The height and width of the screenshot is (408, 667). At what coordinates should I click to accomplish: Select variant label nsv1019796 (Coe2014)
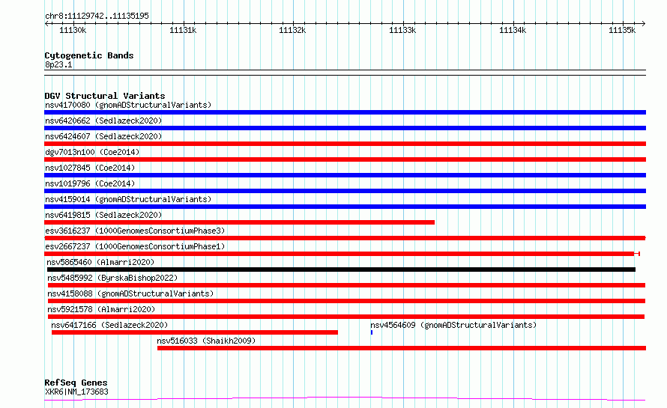tap(90, 183)
